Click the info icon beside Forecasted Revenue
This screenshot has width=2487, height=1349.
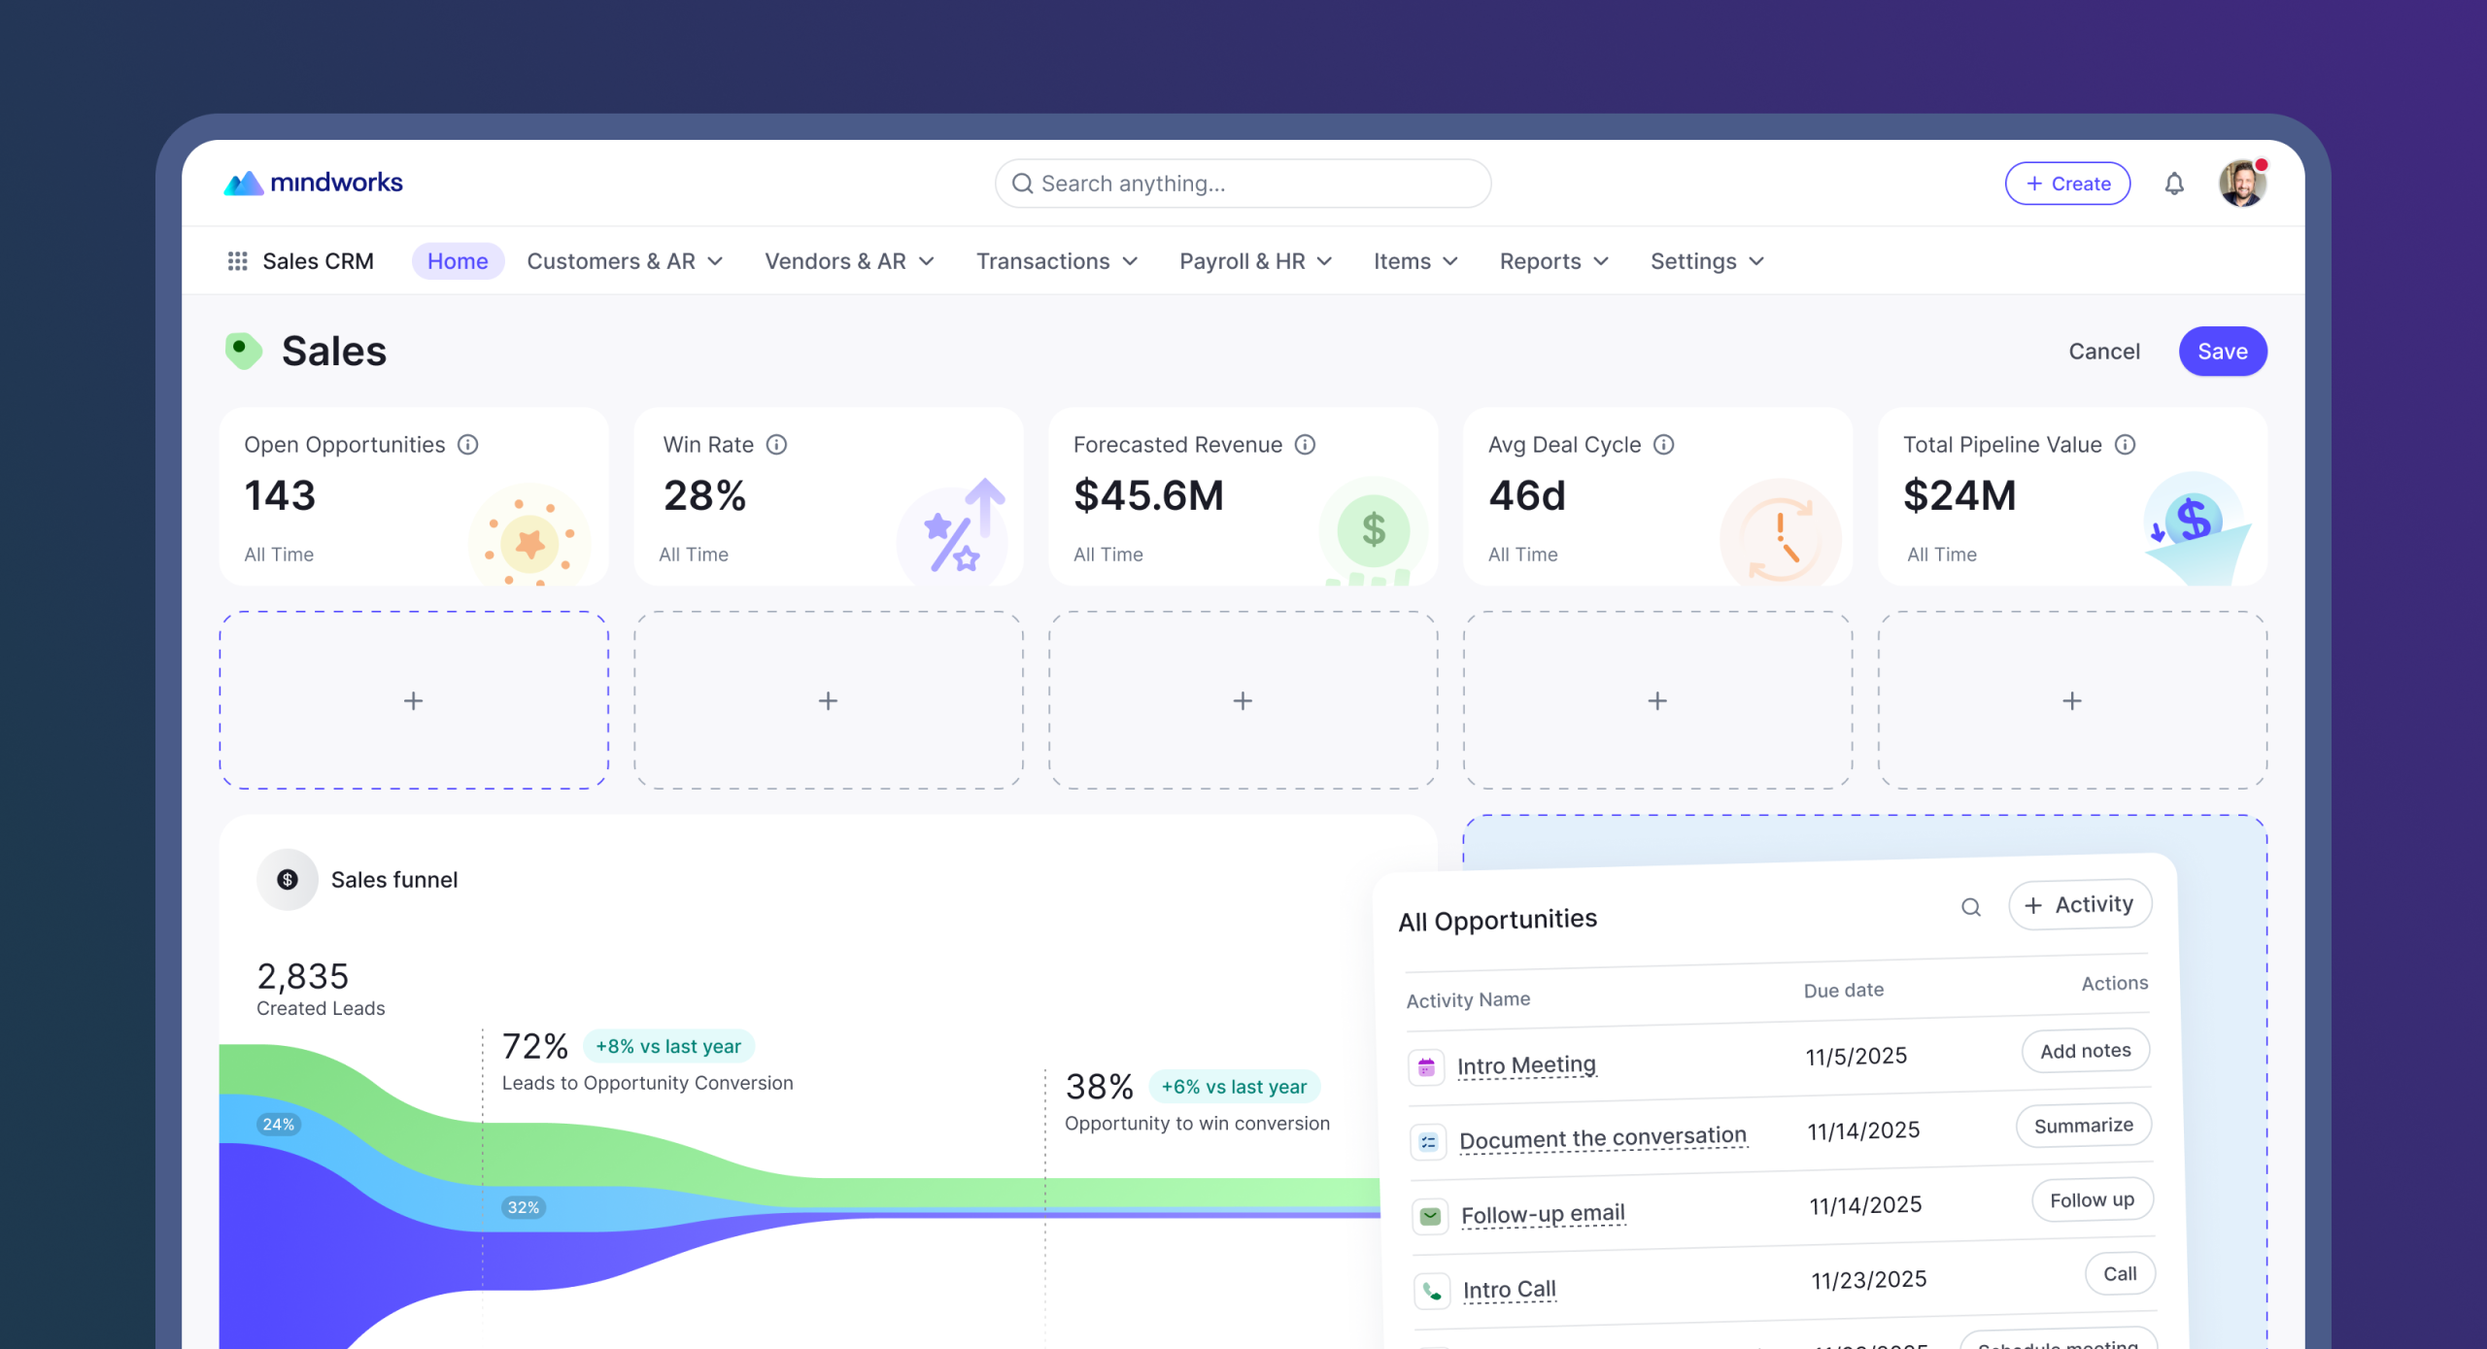[x=1306, y=445]
